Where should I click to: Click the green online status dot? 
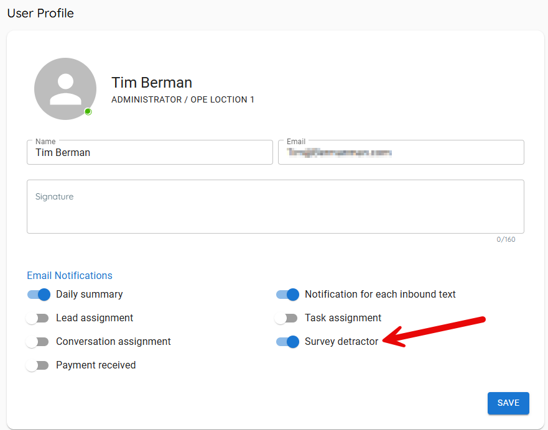pos(88,112)
